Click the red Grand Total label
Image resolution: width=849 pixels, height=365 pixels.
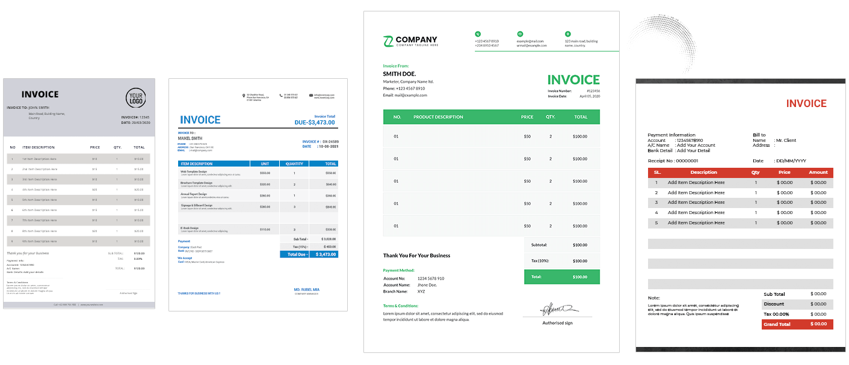coord(777,324)
